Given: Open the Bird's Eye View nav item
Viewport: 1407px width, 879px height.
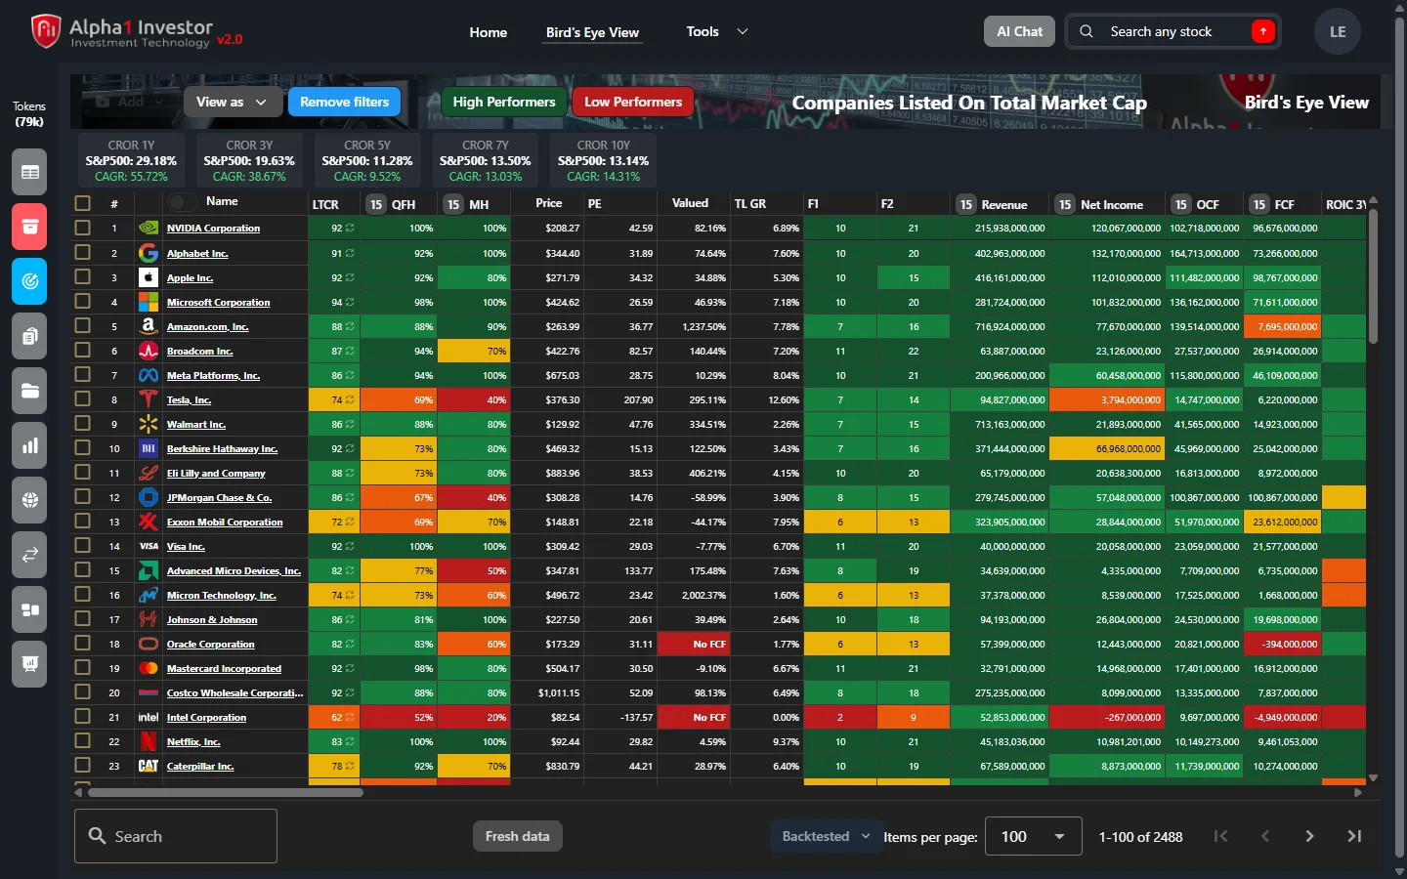Looking at the screenshot, I should tap(592, 32).
